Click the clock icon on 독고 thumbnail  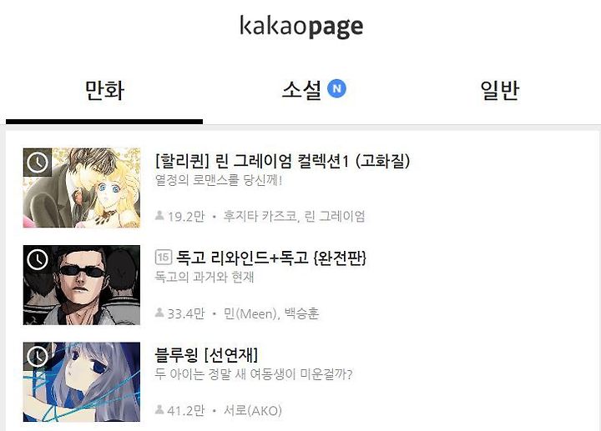(38, 259)
